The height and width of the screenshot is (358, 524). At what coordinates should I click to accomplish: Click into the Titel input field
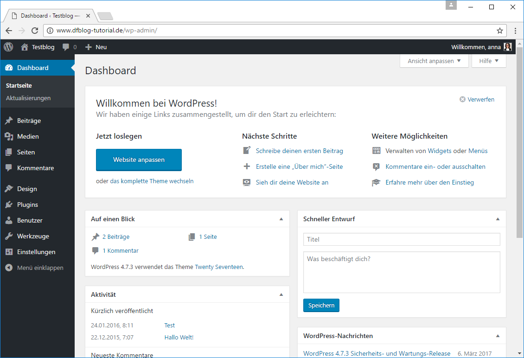(x=402, y=239)
